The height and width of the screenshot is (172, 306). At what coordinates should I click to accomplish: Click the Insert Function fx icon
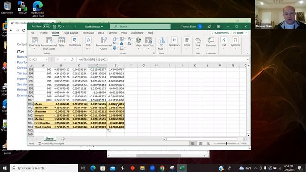(x=72, y=59)
